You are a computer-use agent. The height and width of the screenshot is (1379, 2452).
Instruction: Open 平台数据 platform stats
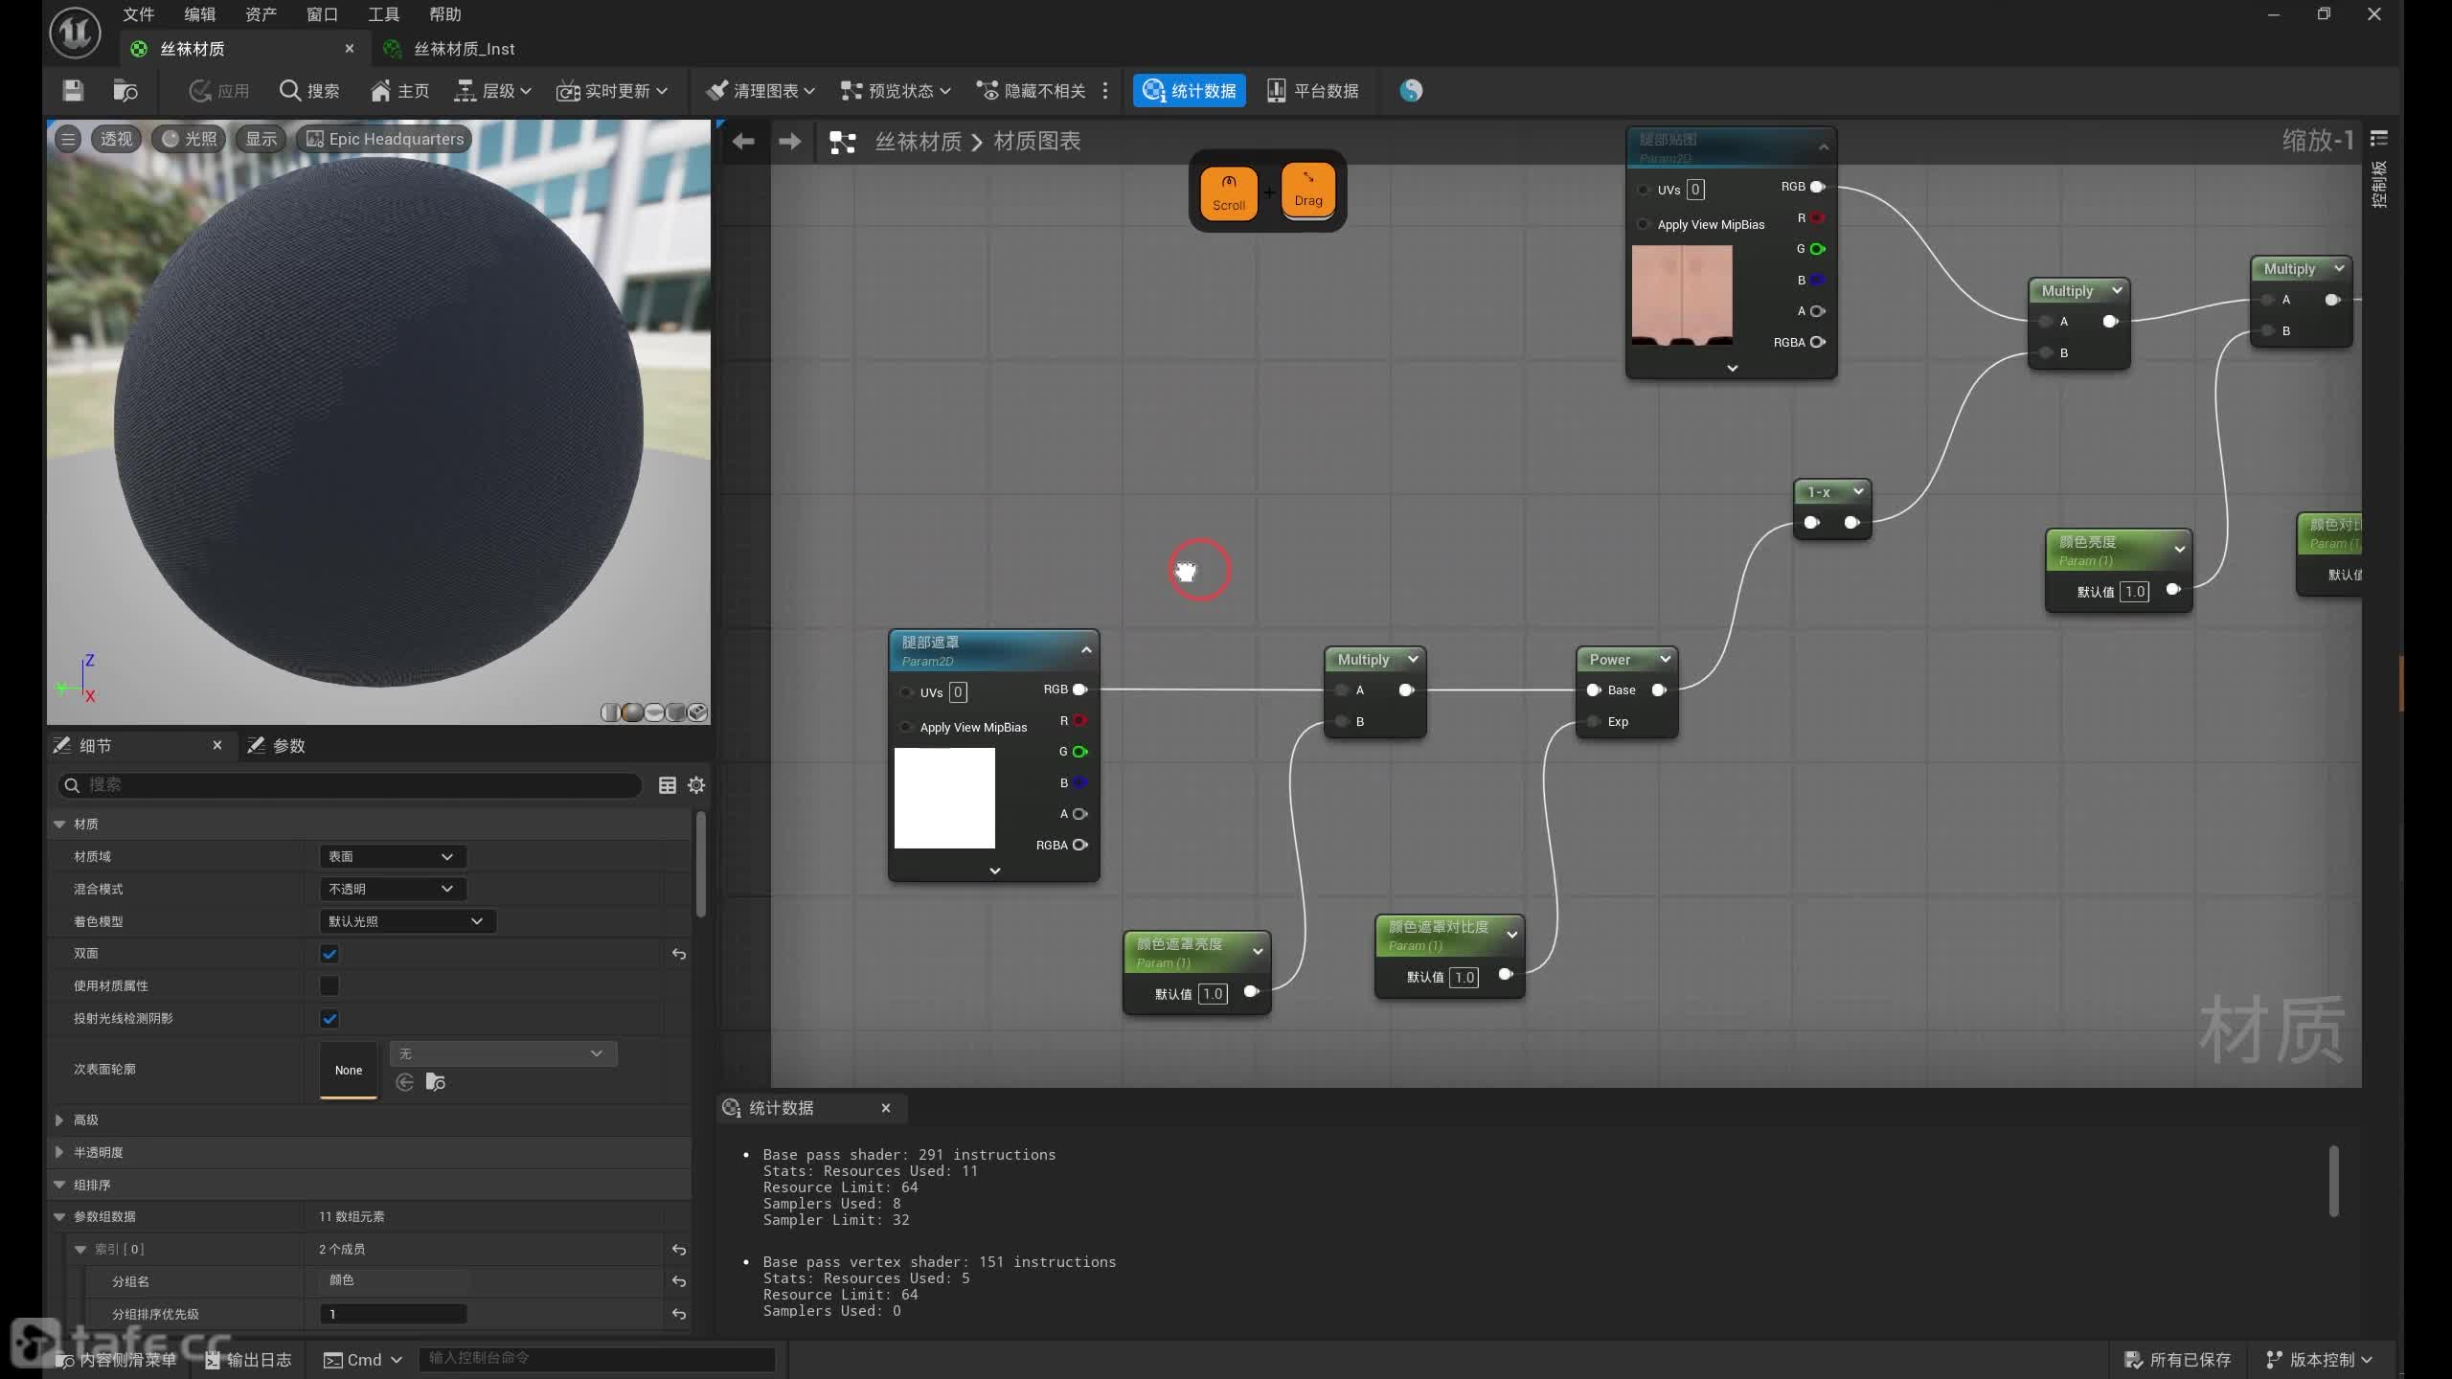(x=1312, y=91)
